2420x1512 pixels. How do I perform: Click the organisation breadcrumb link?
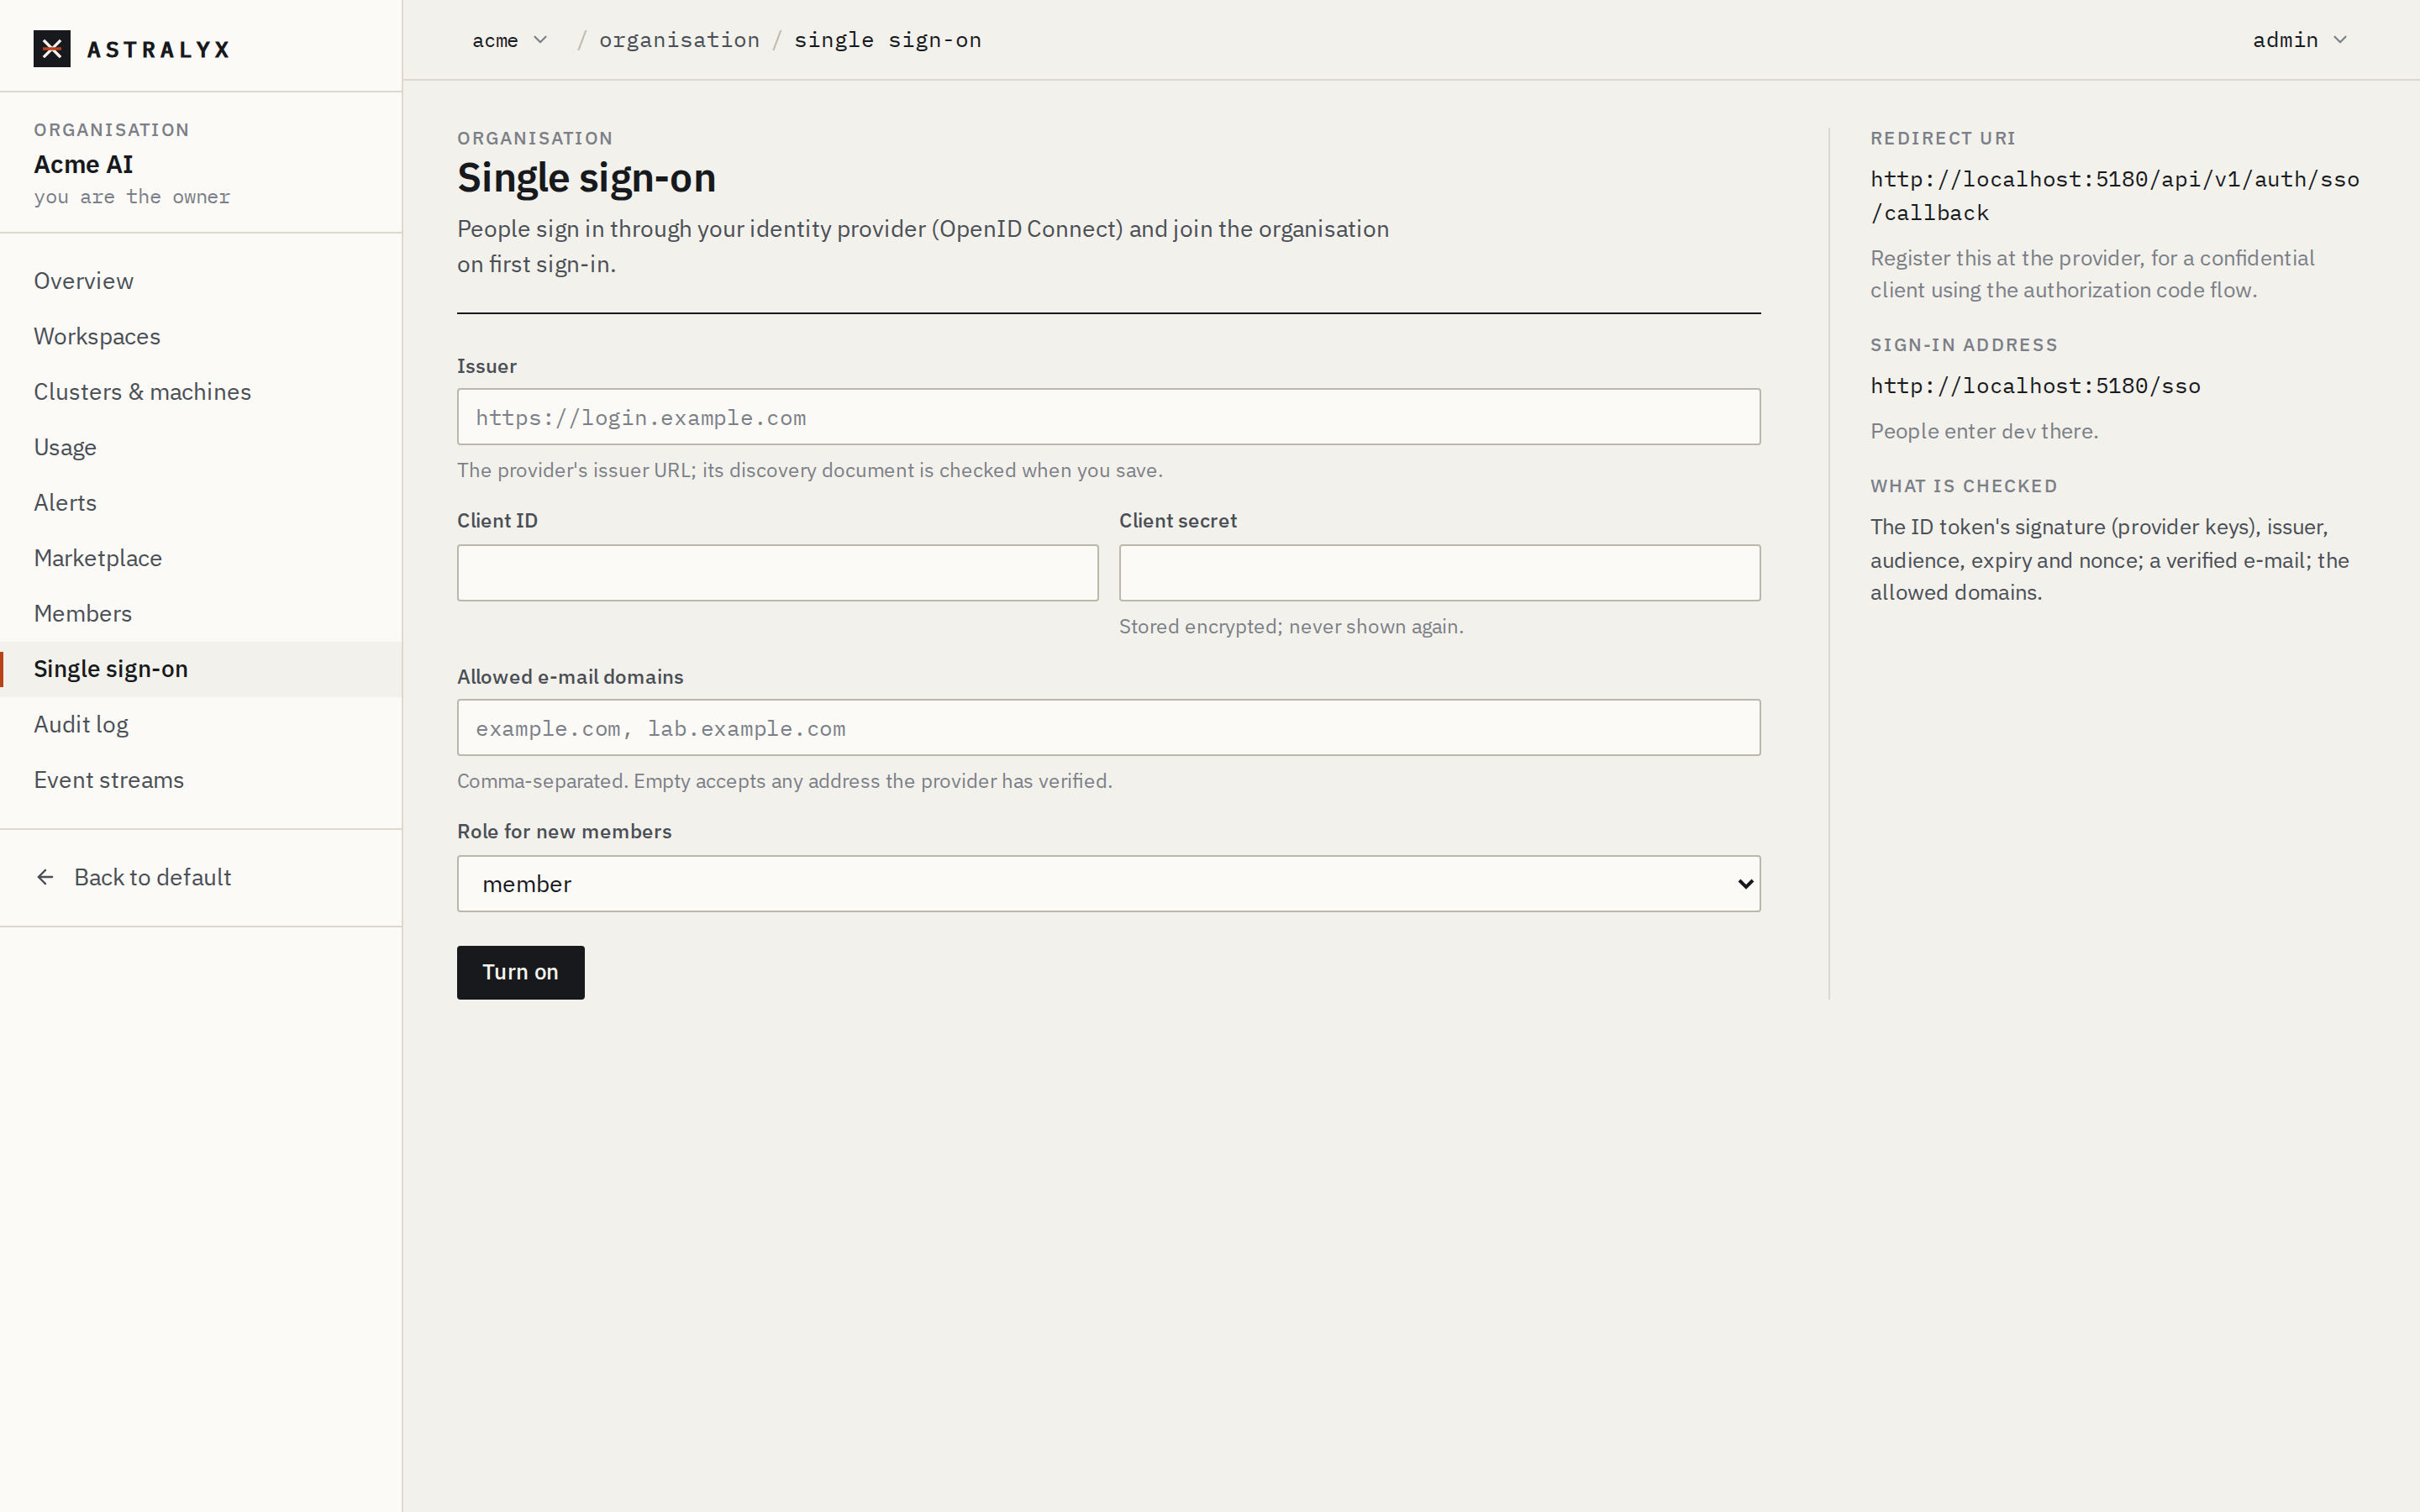click(679, 40)
